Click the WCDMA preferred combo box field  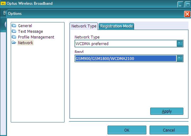[129, 44]
